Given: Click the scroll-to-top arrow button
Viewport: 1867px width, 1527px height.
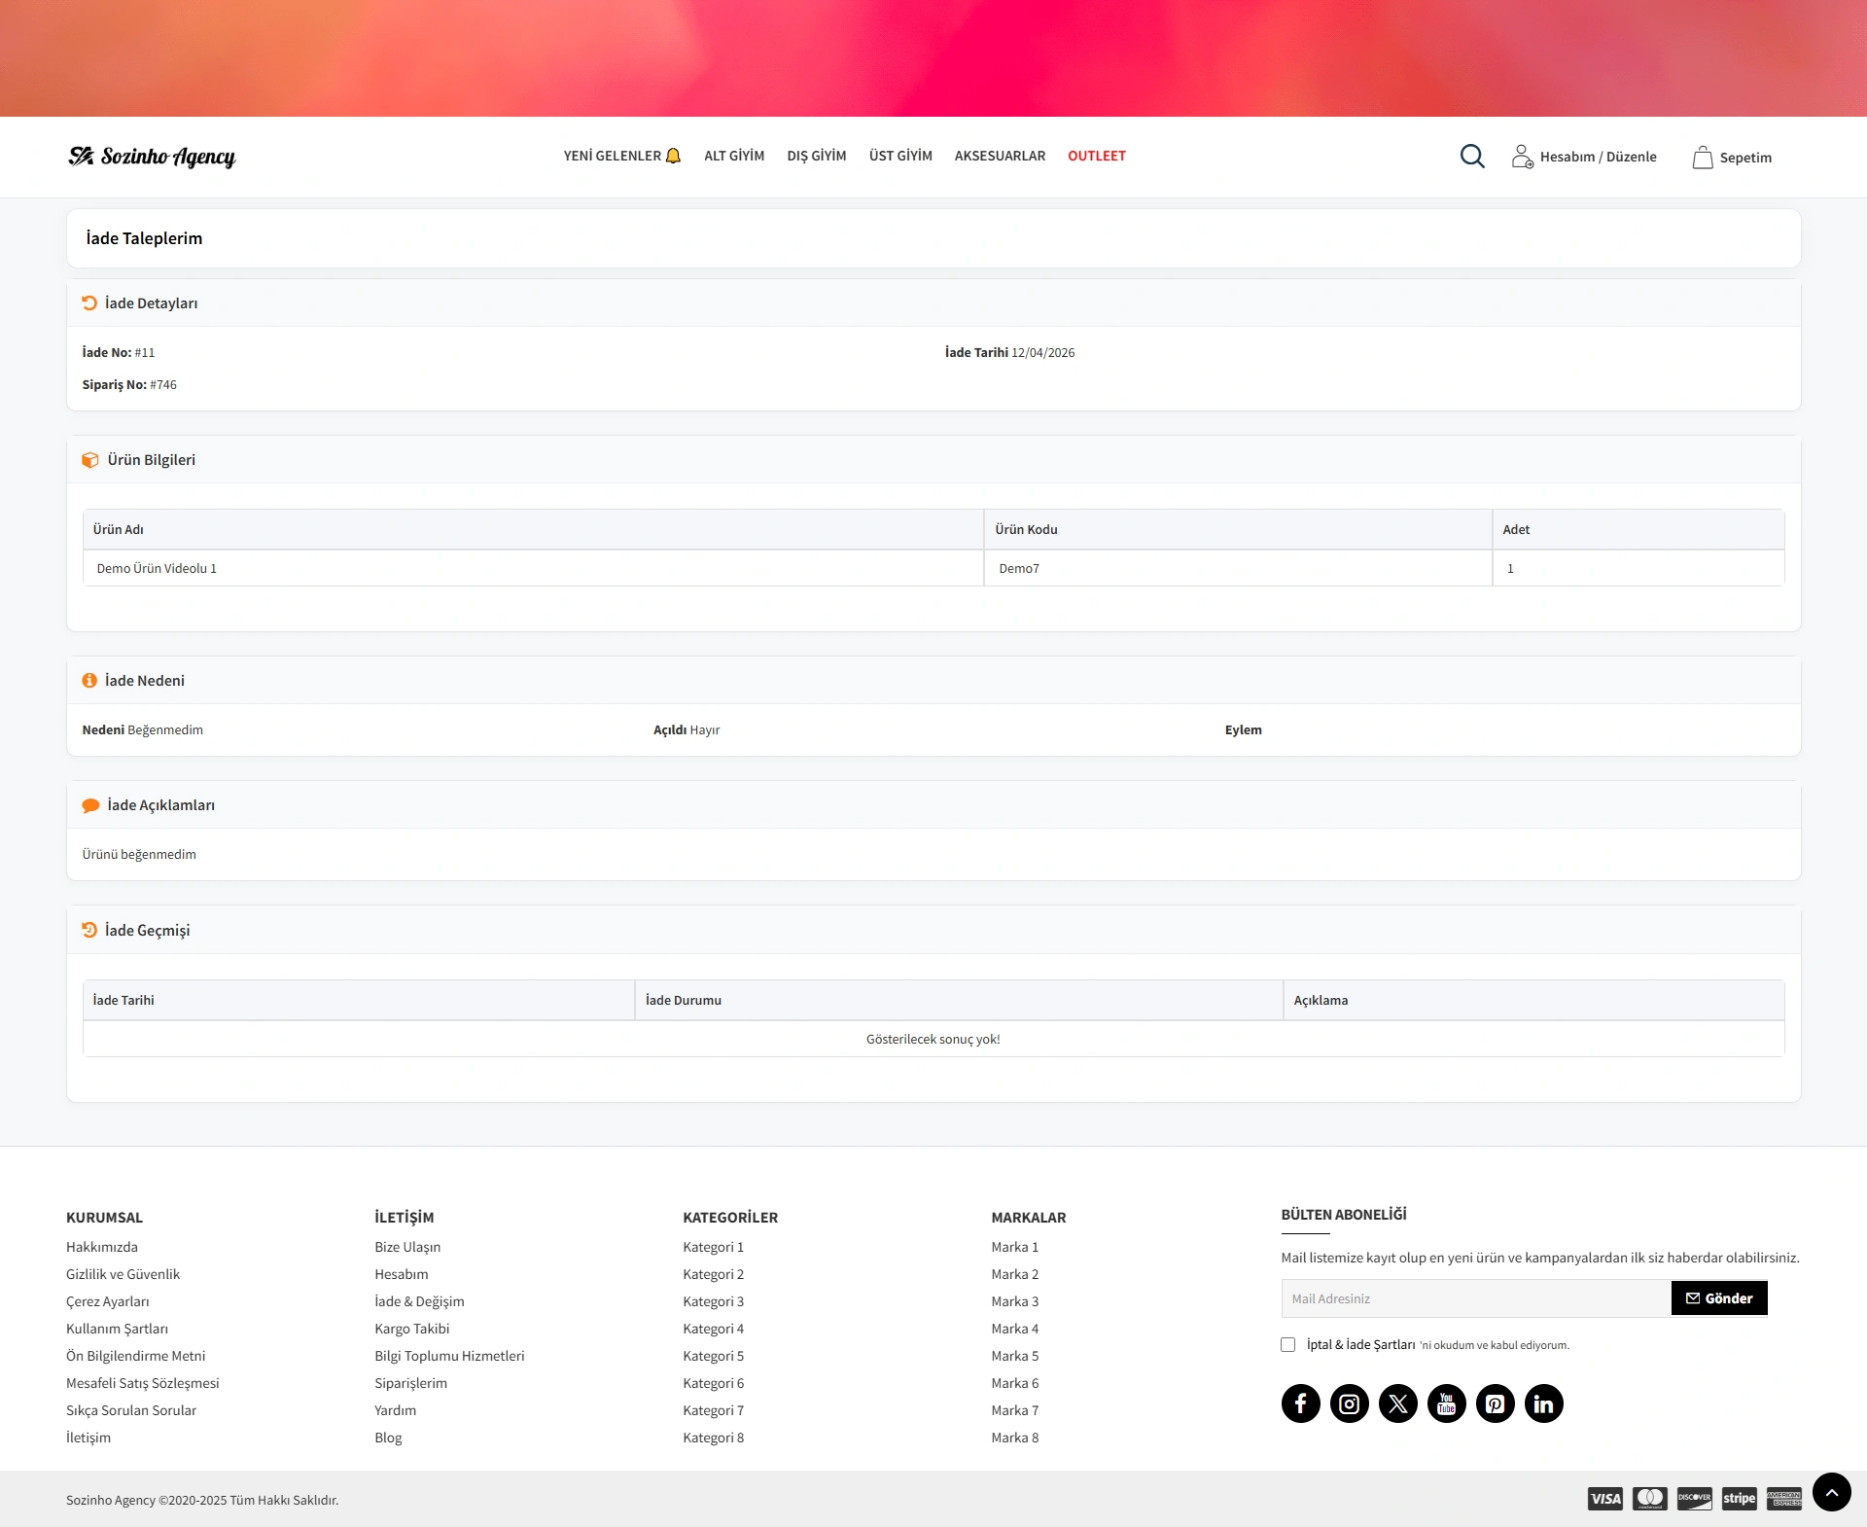Looking at the screenshot, I should (1831, 1492).
